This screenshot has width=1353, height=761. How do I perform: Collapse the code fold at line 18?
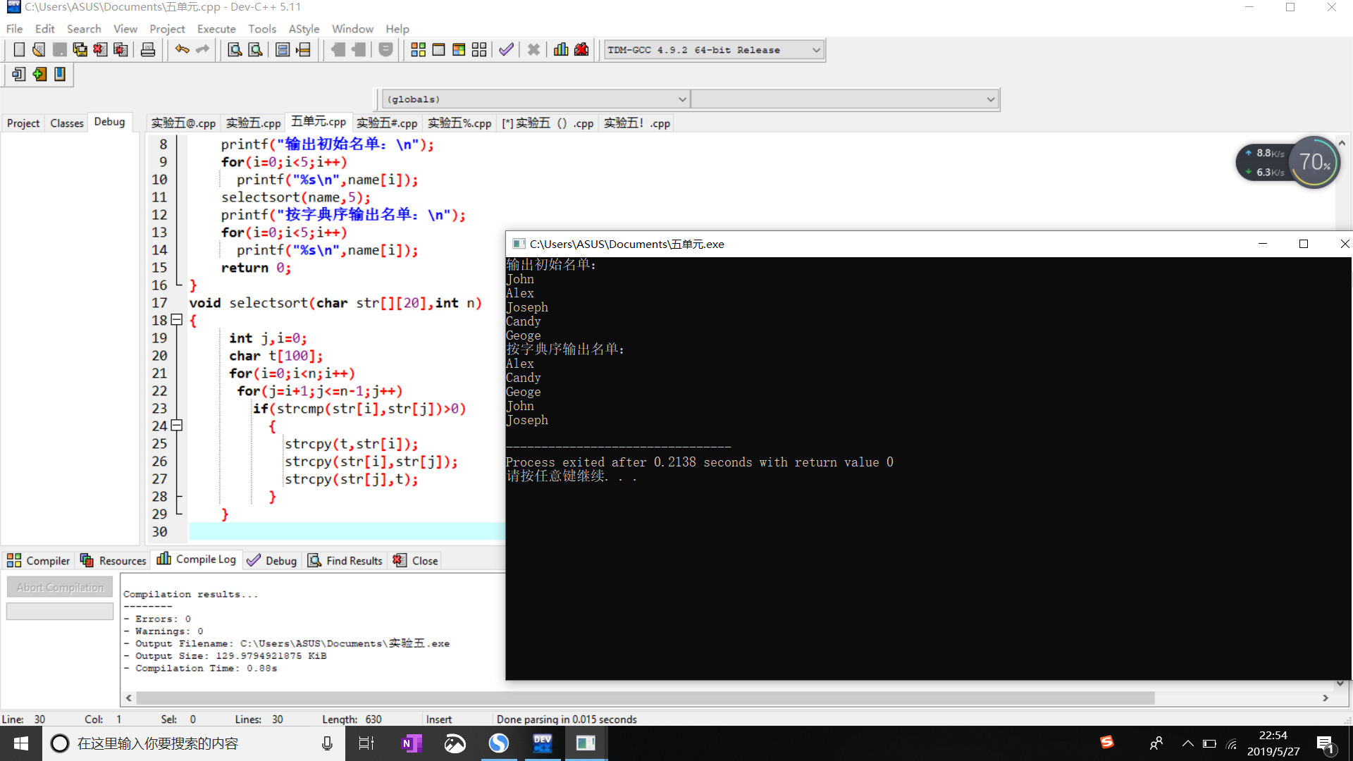[177, 320]
